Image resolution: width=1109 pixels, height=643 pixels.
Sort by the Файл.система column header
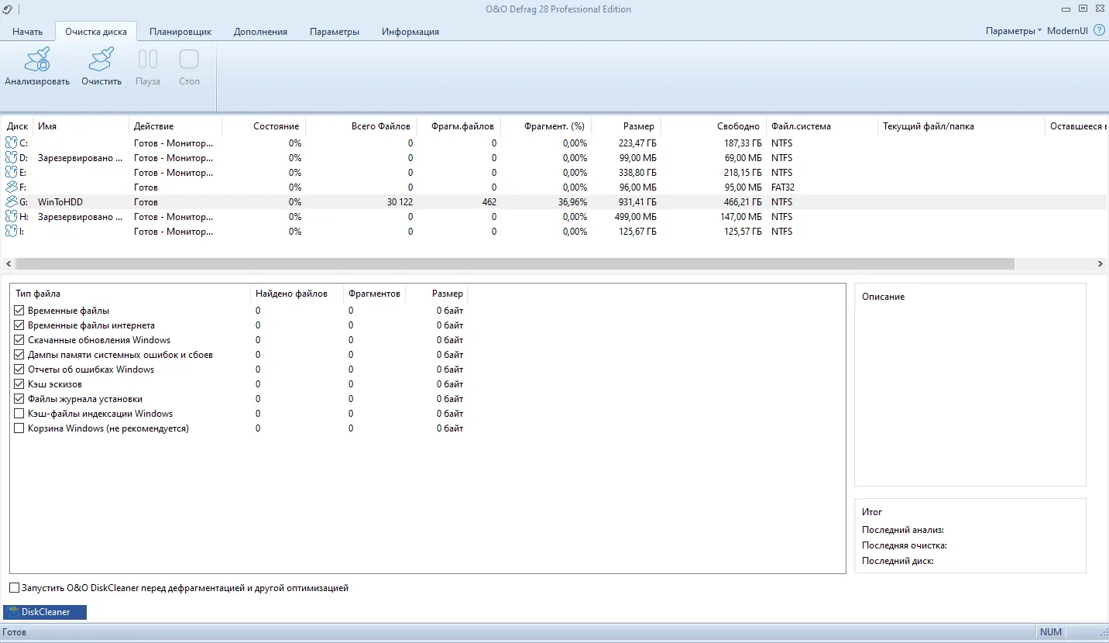click(822, 126)
